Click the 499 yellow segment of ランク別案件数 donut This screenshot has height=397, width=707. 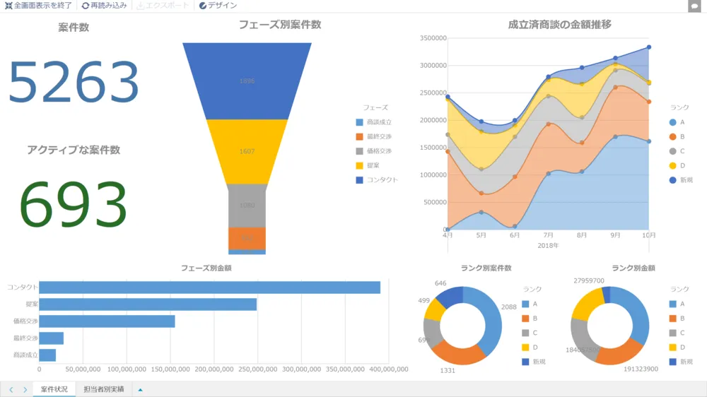click(435, 310)
